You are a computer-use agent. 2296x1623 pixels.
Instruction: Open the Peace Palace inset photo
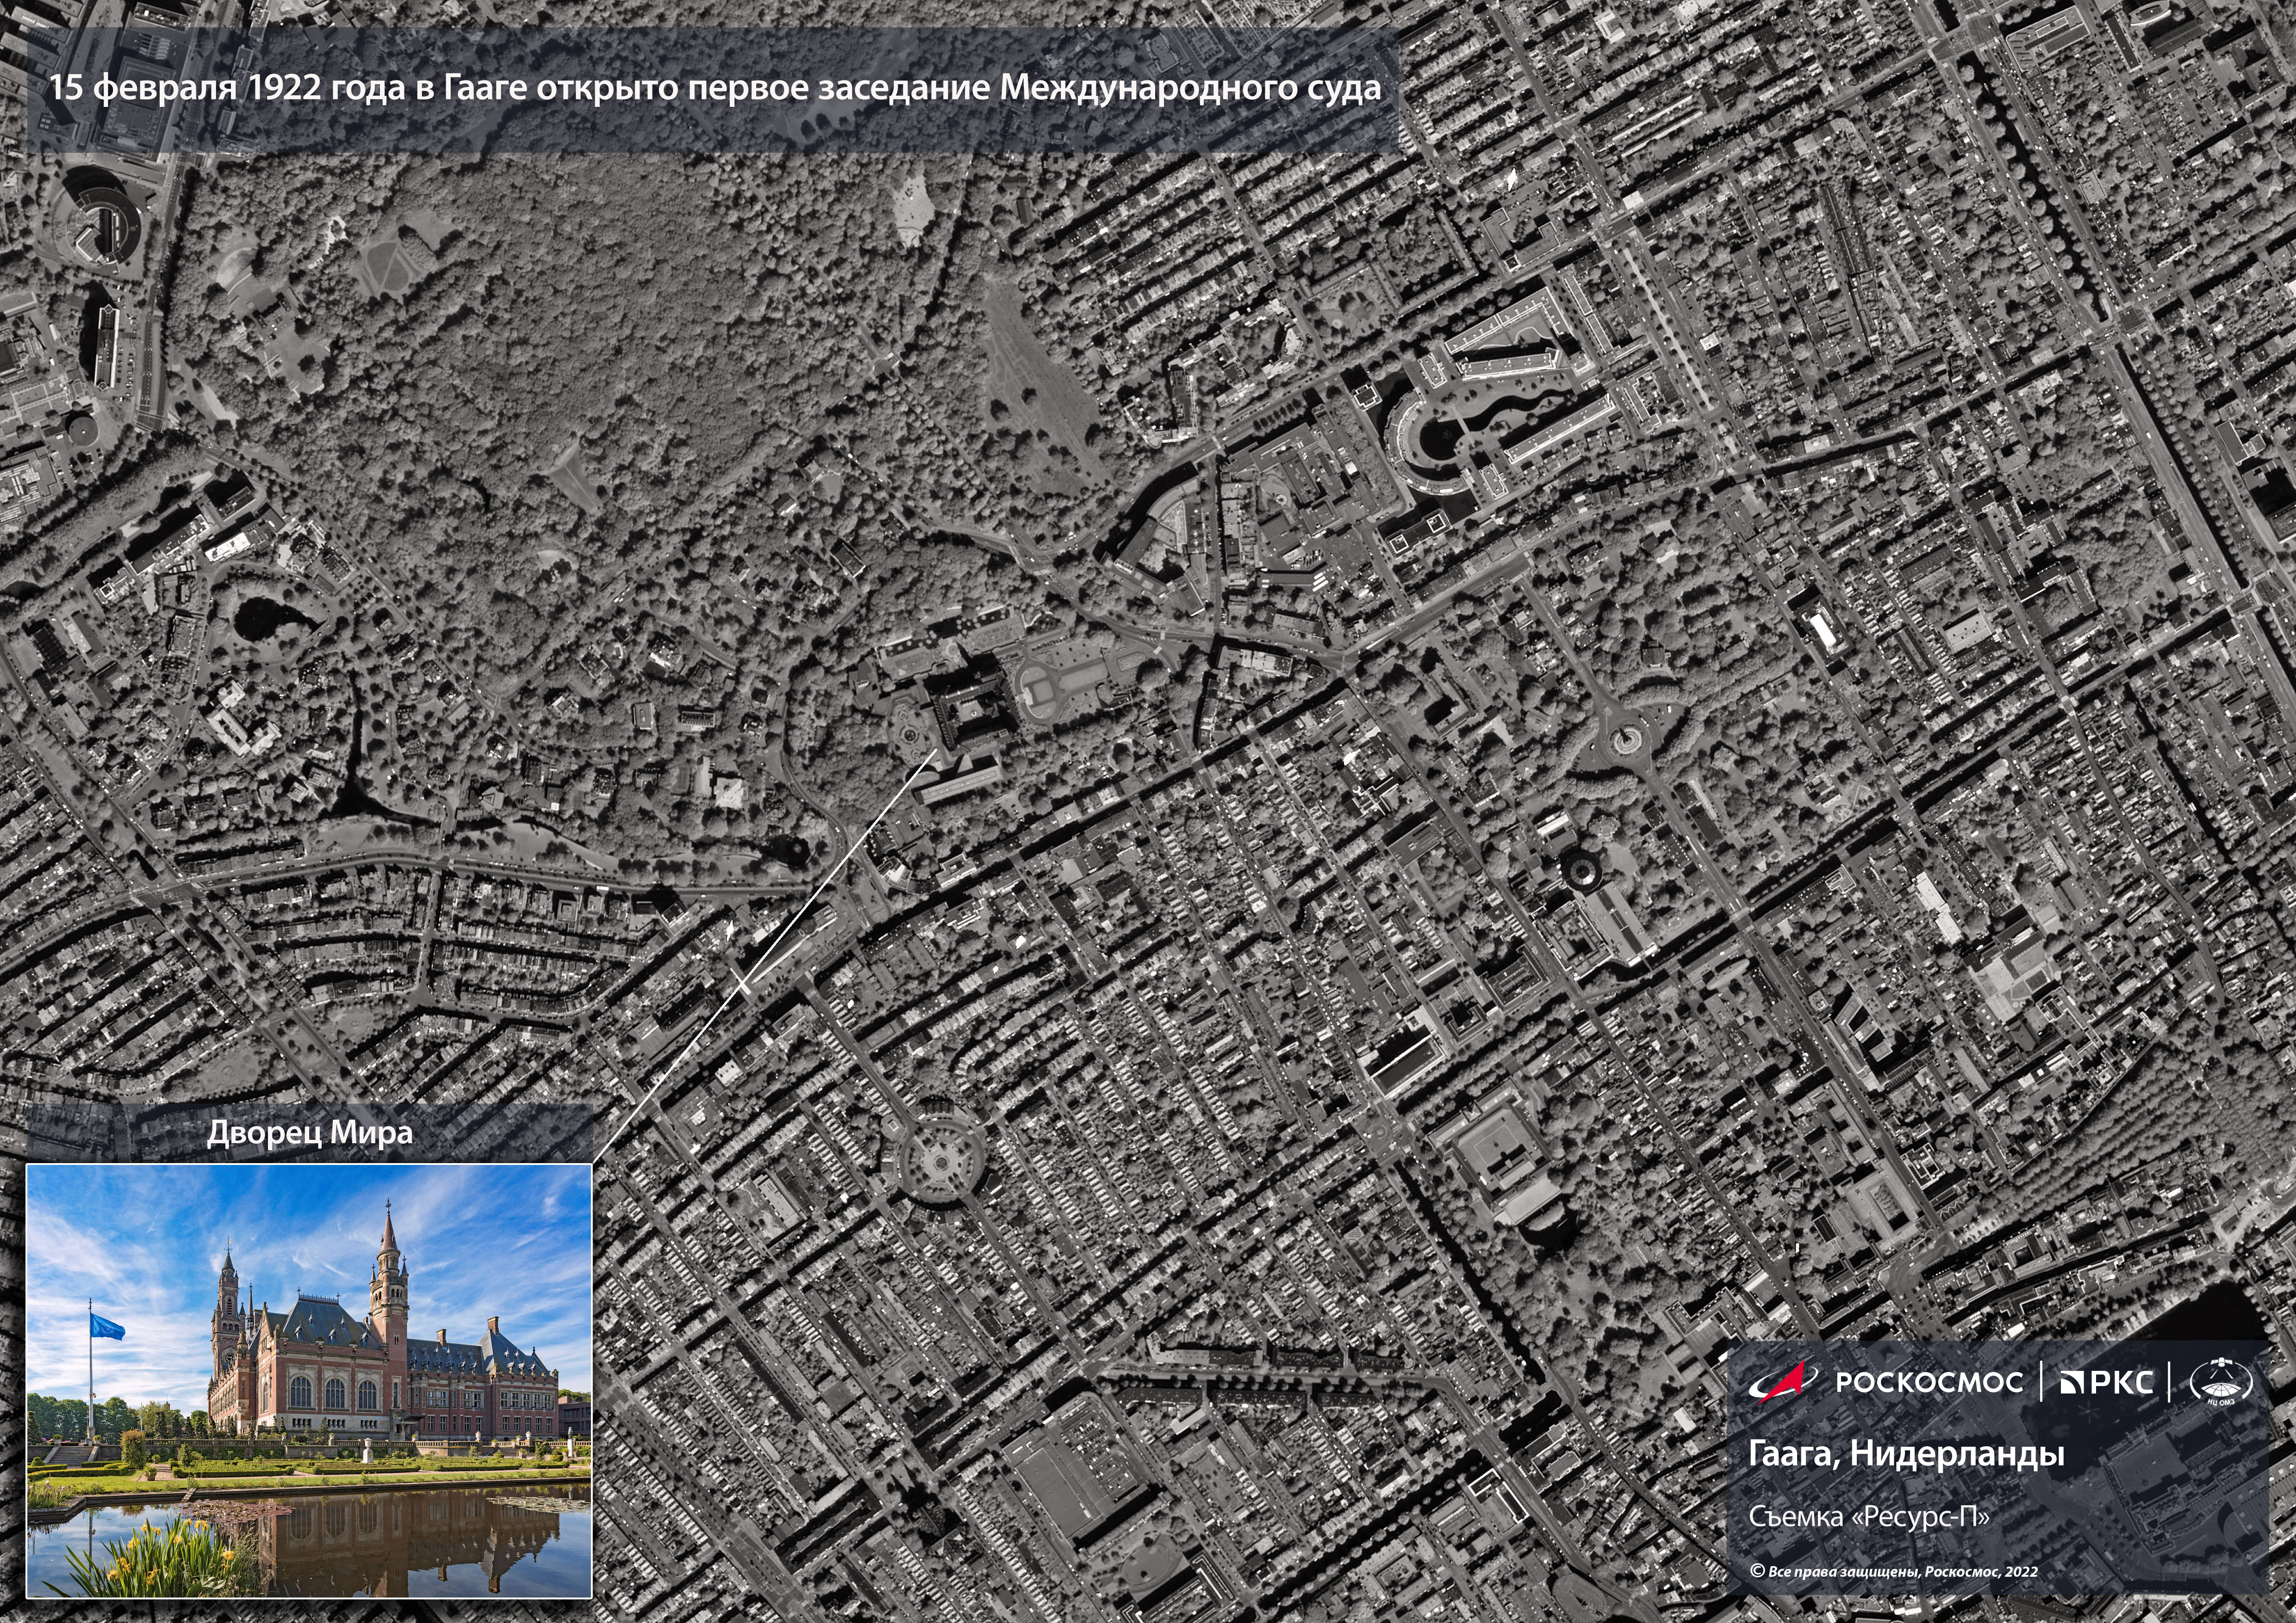point(308,1379)
